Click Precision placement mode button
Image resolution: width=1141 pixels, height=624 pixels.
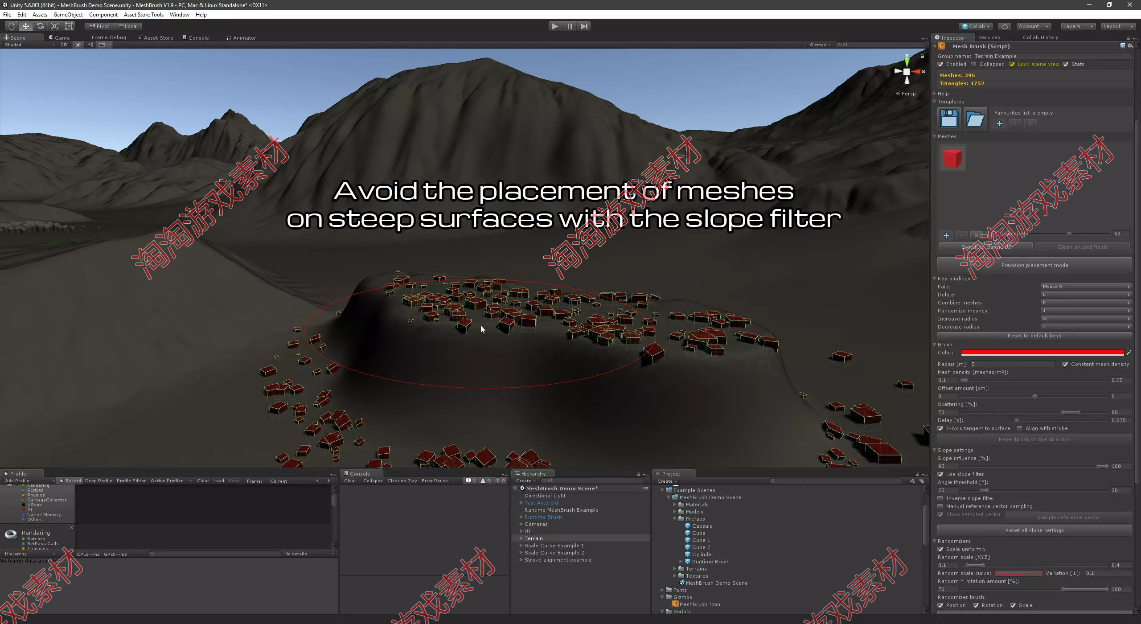point(1034,265)
